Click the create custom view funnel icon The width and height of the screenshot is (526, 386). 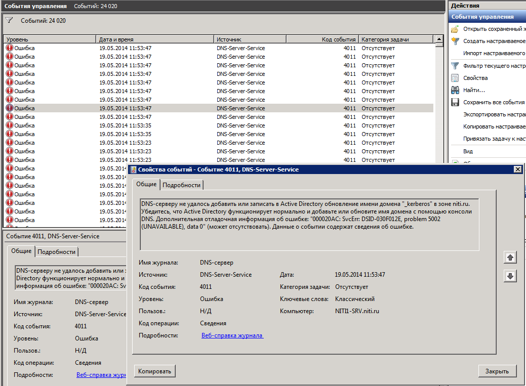455,41
